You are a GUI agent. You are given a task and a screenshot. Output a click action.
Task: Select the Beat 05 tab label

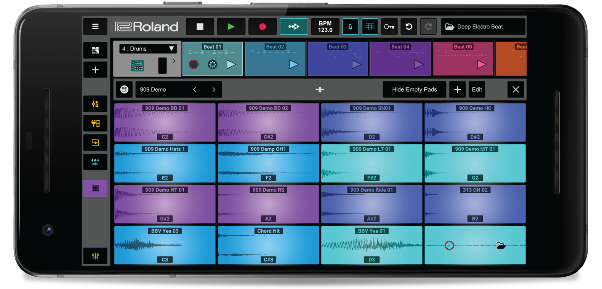[463, 47]
